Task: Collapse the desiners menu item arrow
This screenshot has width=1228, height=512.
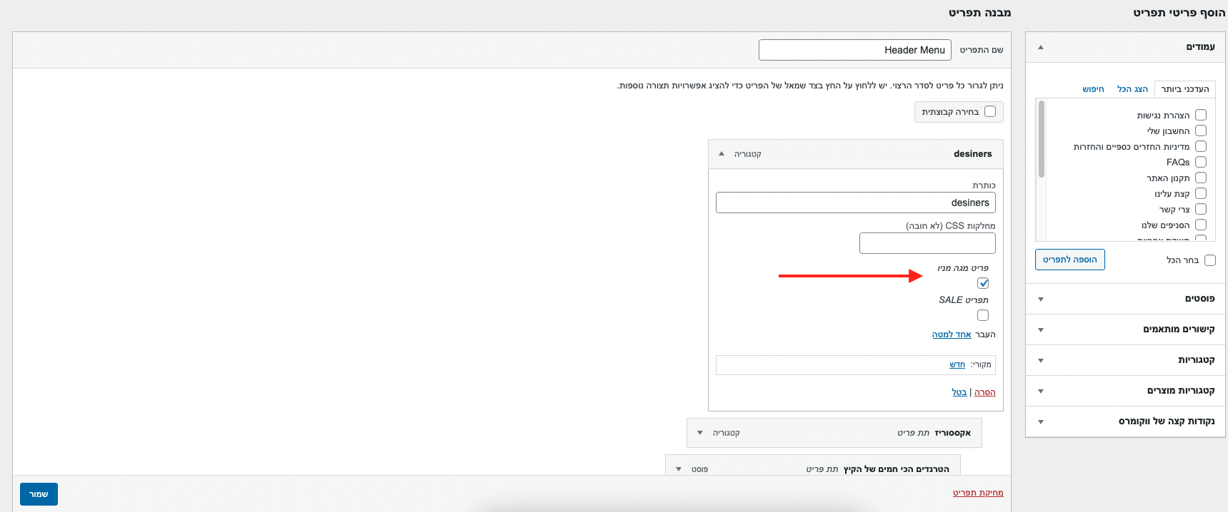Action: (x=722, y=154)
